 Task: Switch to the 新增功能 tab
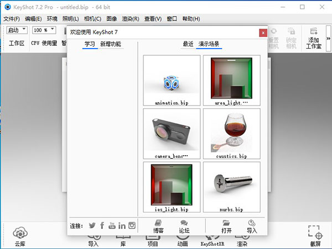click(x=111, y=44)
